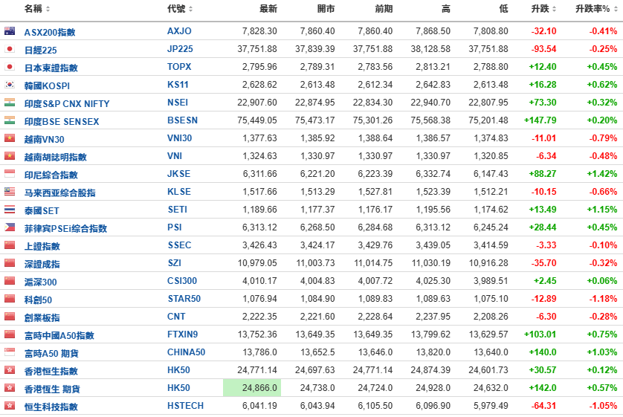Viewport: 623px width, 417px height.
Task: Sort by the 升跌 column header
Action: point(543,9)
